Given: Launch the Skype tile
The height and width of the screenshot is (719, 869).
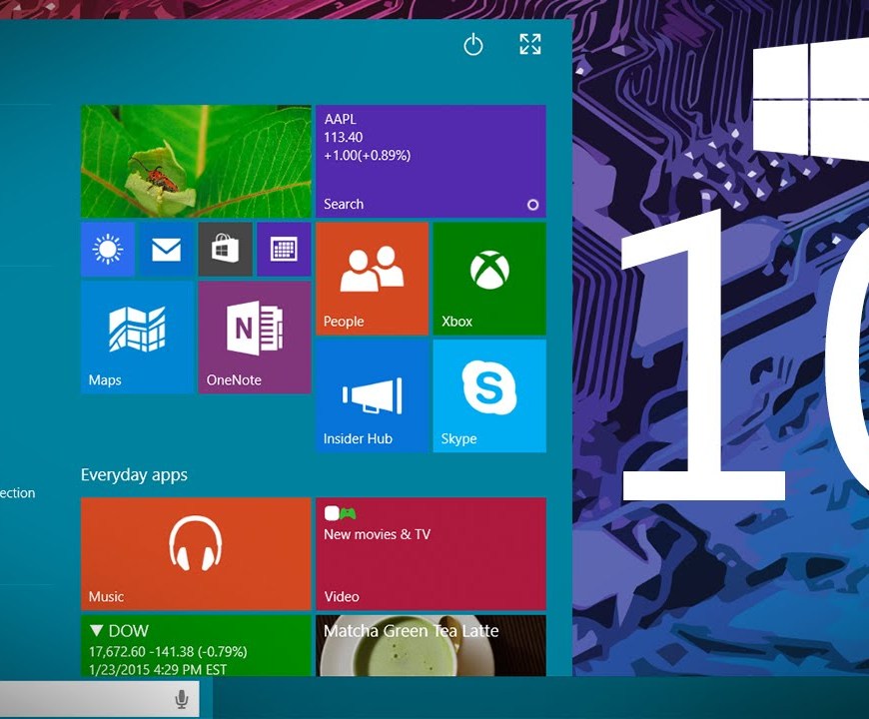Looking at the screenshot, I should 489,395.
